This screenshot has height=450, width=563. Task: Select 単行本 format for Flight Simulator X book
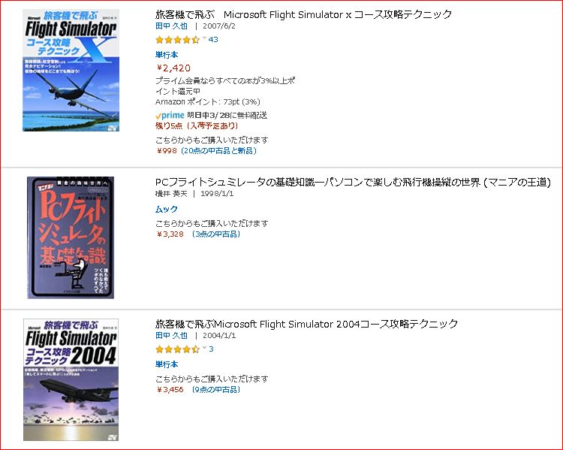click(x=167, y=55)
